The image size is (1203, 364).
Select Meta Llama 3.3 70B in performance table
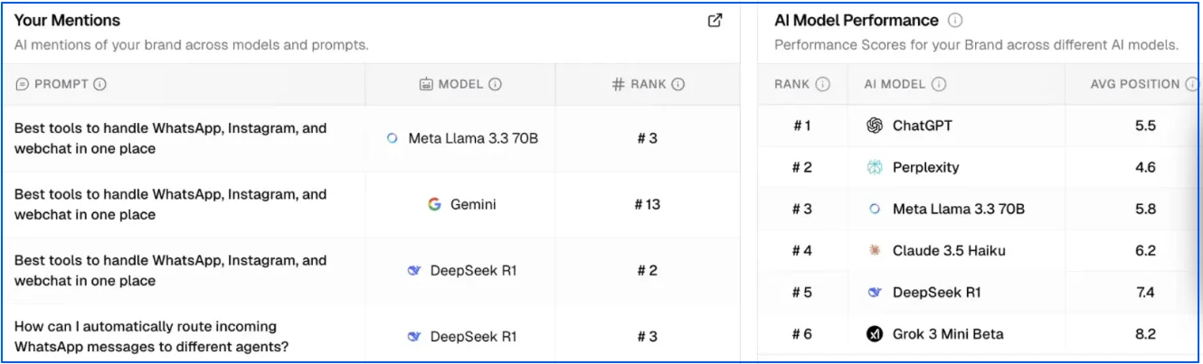[958, 209]
